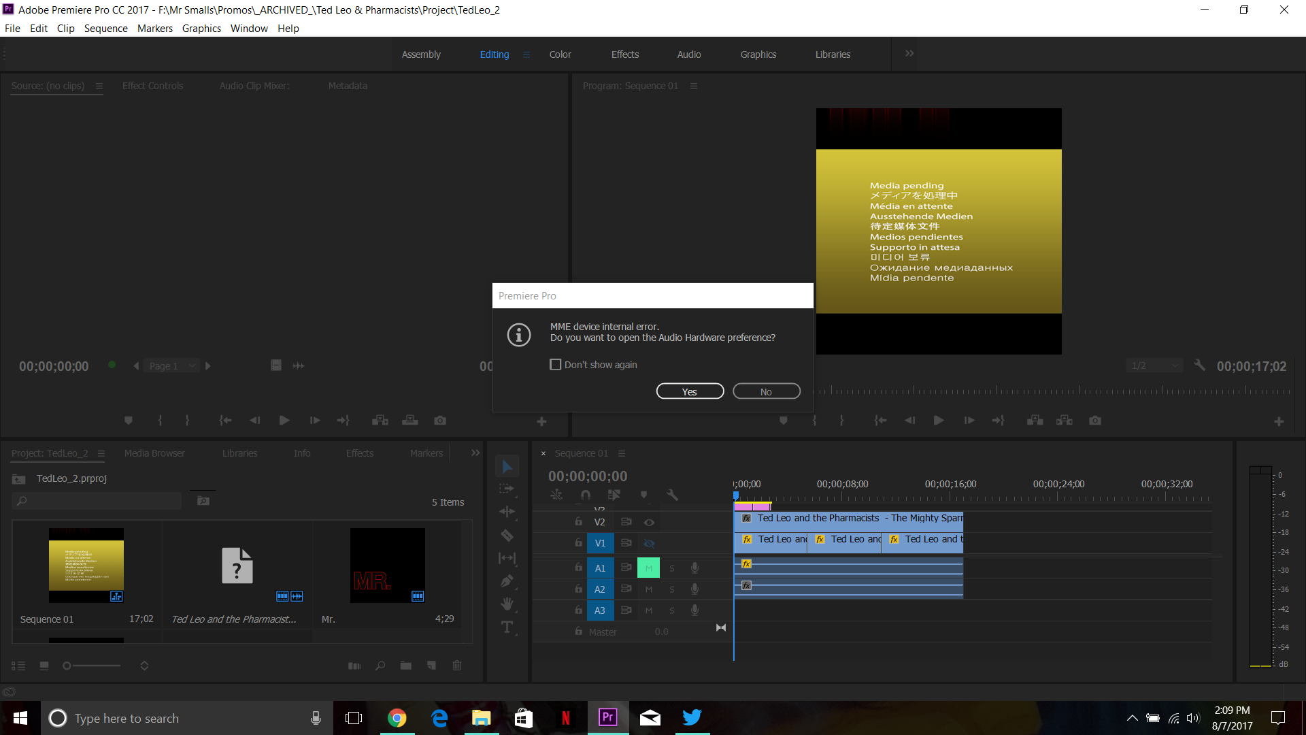Switch to the Assembly workspace
Screen dimensions: 1306x735
pos(421,54)
